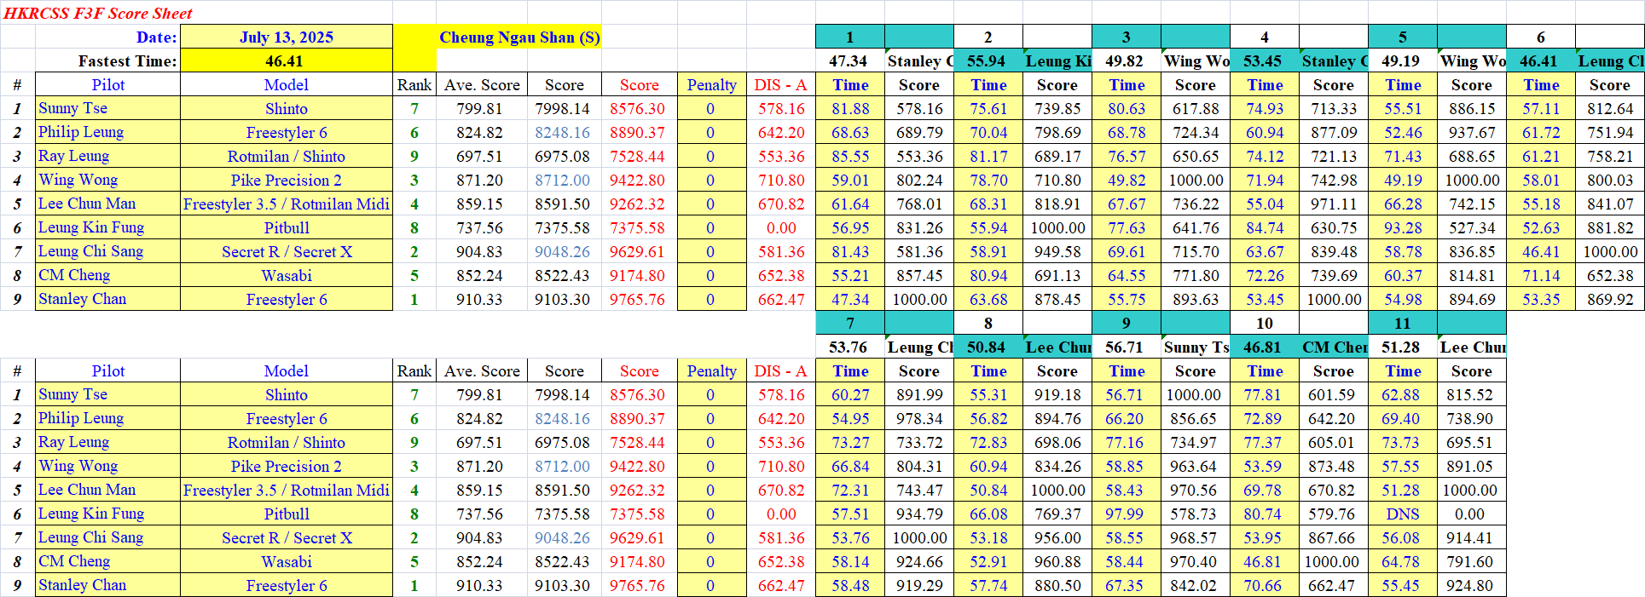1645x597 pixels.
Task: Select the date cell July 13, 2025
Action: click(286, 37)
